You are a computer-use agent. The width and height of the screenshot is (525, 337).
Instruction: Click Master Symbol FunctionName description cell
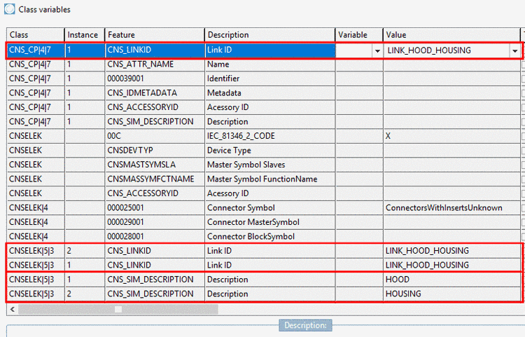(x=270, y=179)
